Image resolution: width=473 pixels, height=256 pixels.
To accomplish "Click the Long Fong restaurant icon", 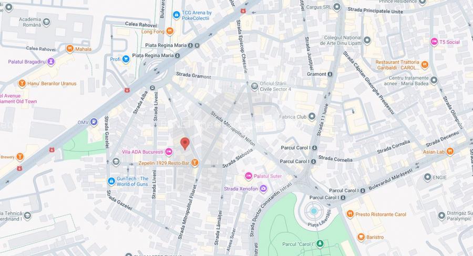I will pos(170,31).
